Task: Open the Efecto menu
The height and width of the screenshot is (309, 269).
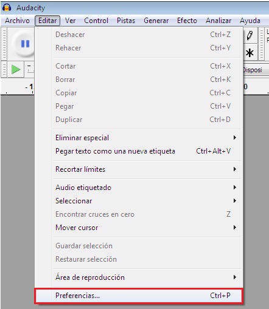Action: [x=187, y=21]
